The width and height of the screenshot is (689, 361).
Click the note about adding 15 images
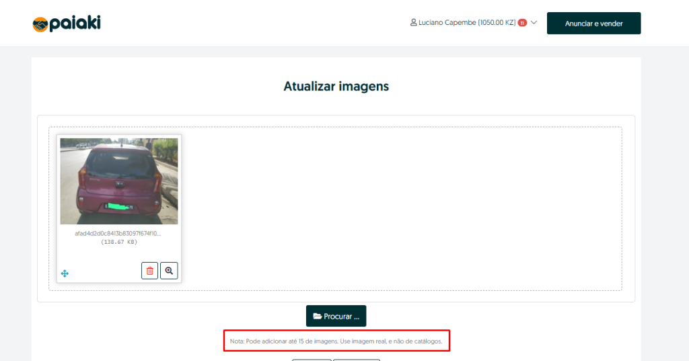(x=336, y=341)
